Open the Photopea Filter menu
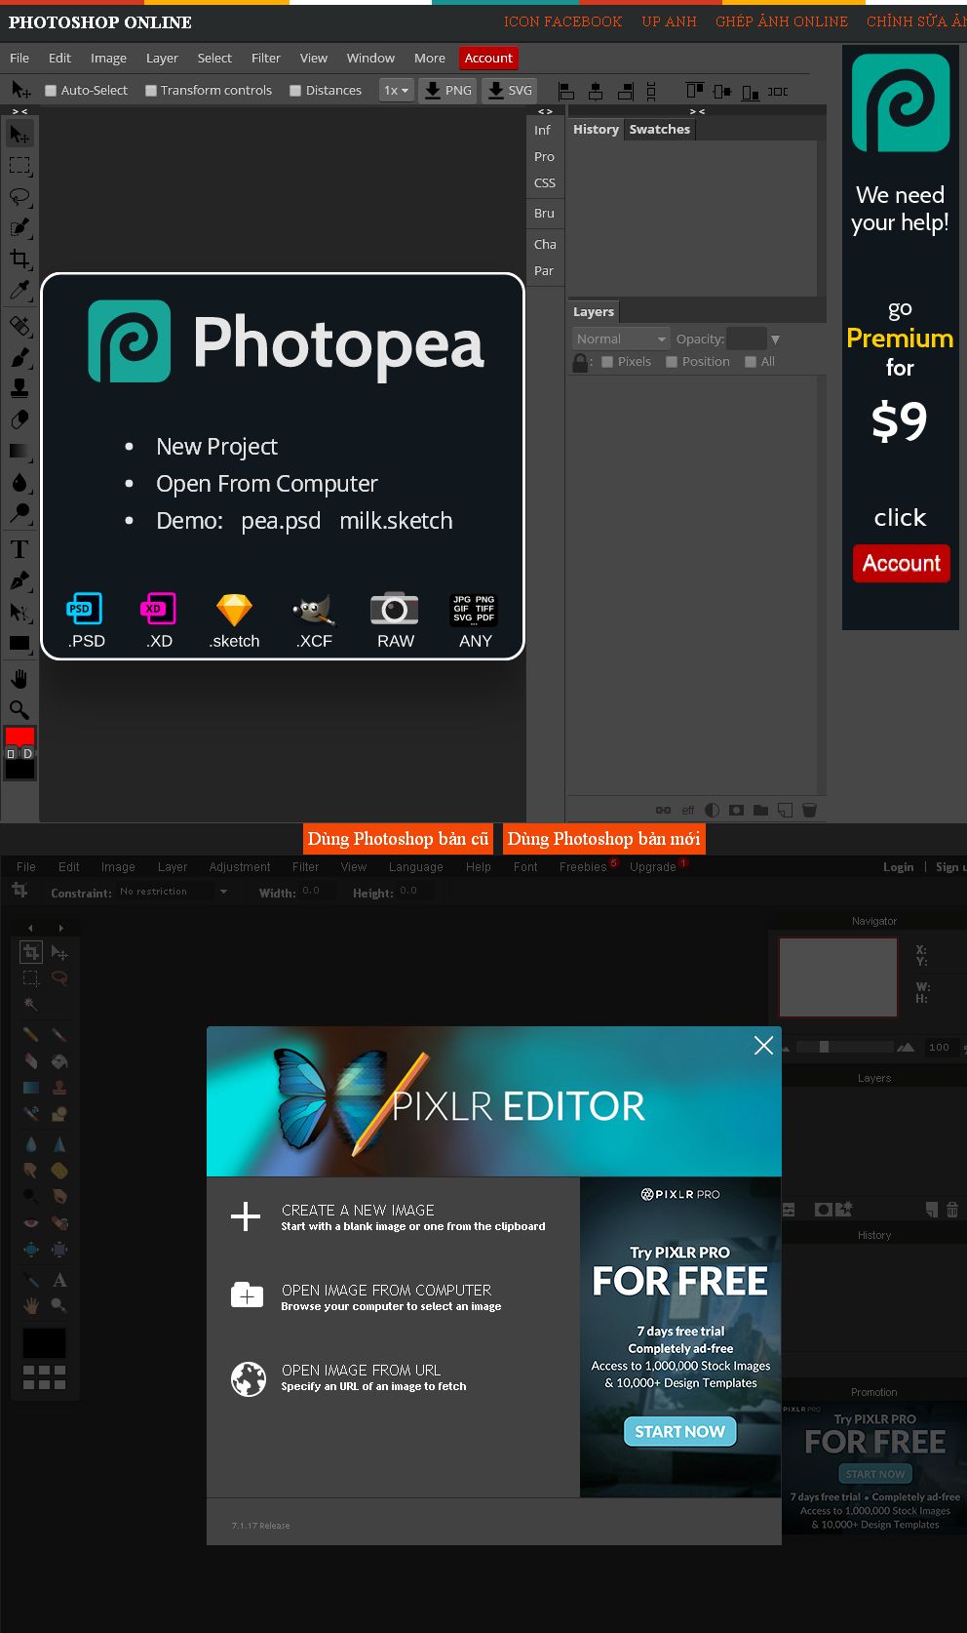Screen dimensions: 967x1633 (x=265, y=59)
